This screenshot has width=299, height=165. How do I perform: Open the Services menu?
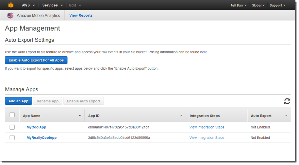[x=52, y=5]
